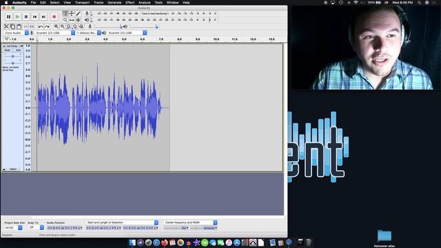Click the Redo arrow icon
Screen dimensions: 441x248
point(47,26)
